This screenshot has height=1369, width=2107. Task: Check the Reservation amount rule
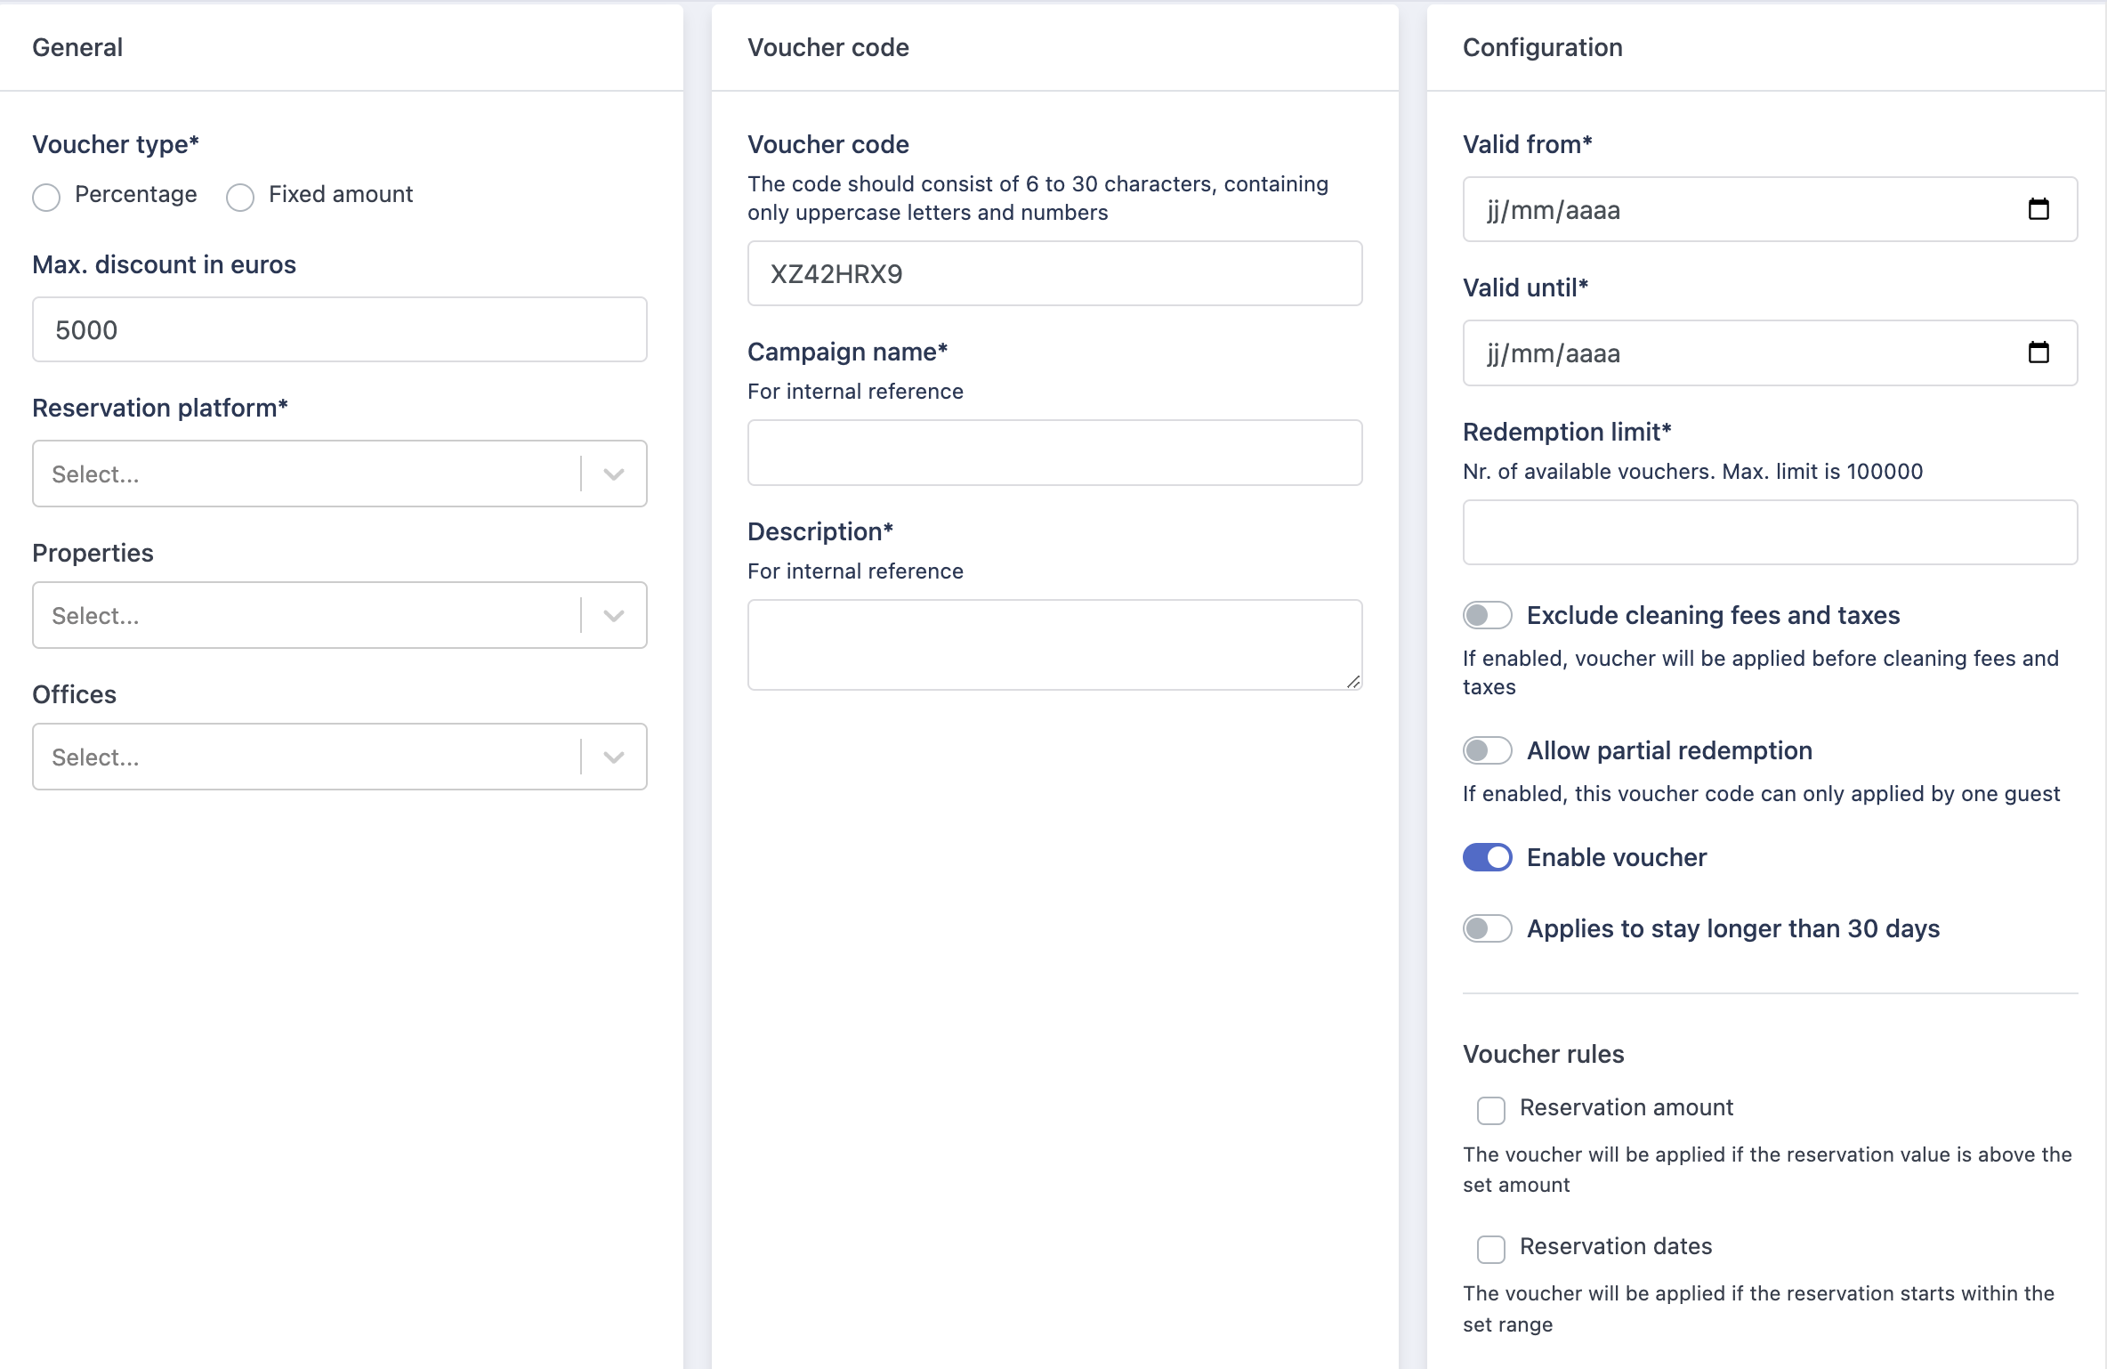click(1490, 1110)
